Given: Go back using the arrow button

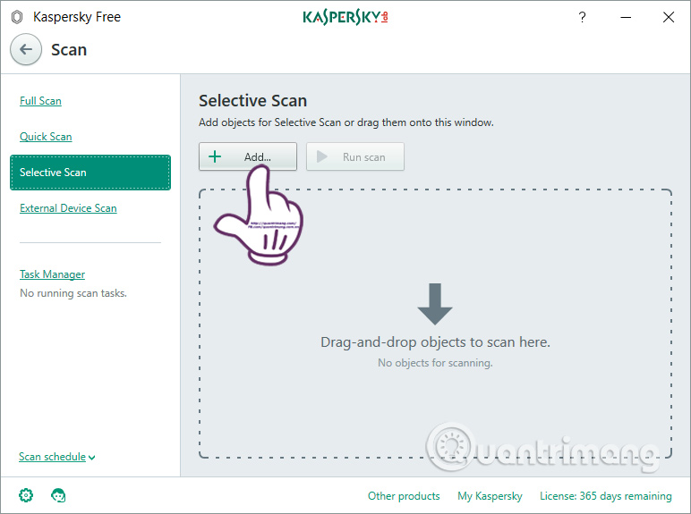Looking at the screenshot, I should (26, 49).
